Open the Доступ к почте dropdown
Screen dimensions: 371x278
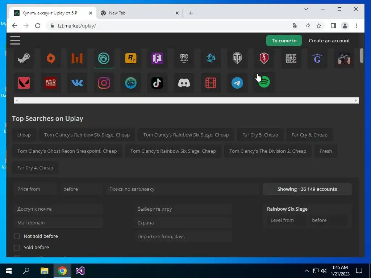coord(58,209)
